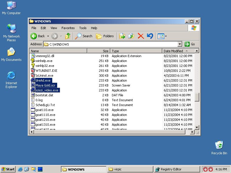The height and width of the screenshot is (173, 231).
Task: Select the bootstat.dat file icon
Action: (33, 95)
